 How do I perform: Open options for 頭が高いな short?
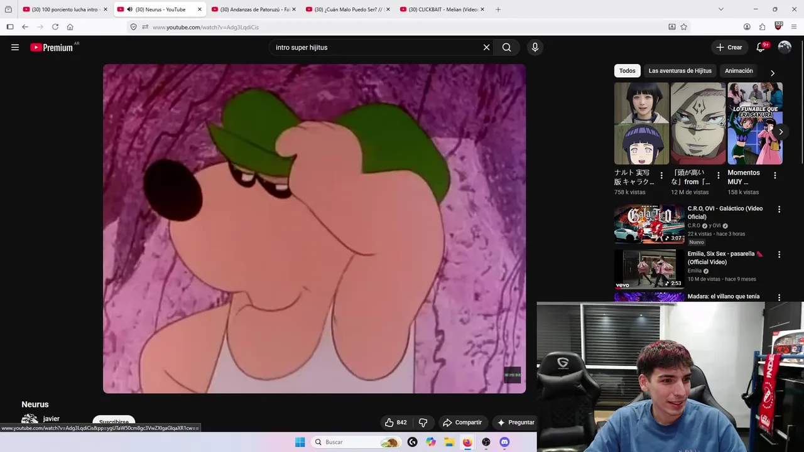click(x=719, y=176)
